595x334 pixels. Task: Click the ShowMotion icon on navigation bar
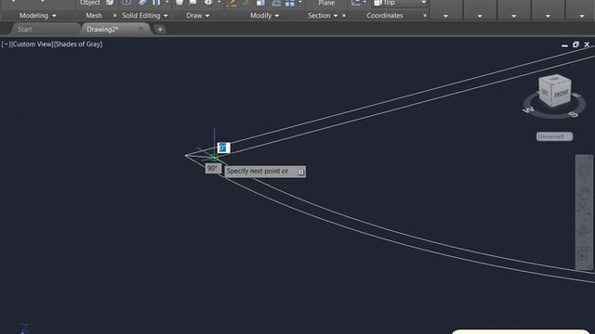[x=584, y=254]
